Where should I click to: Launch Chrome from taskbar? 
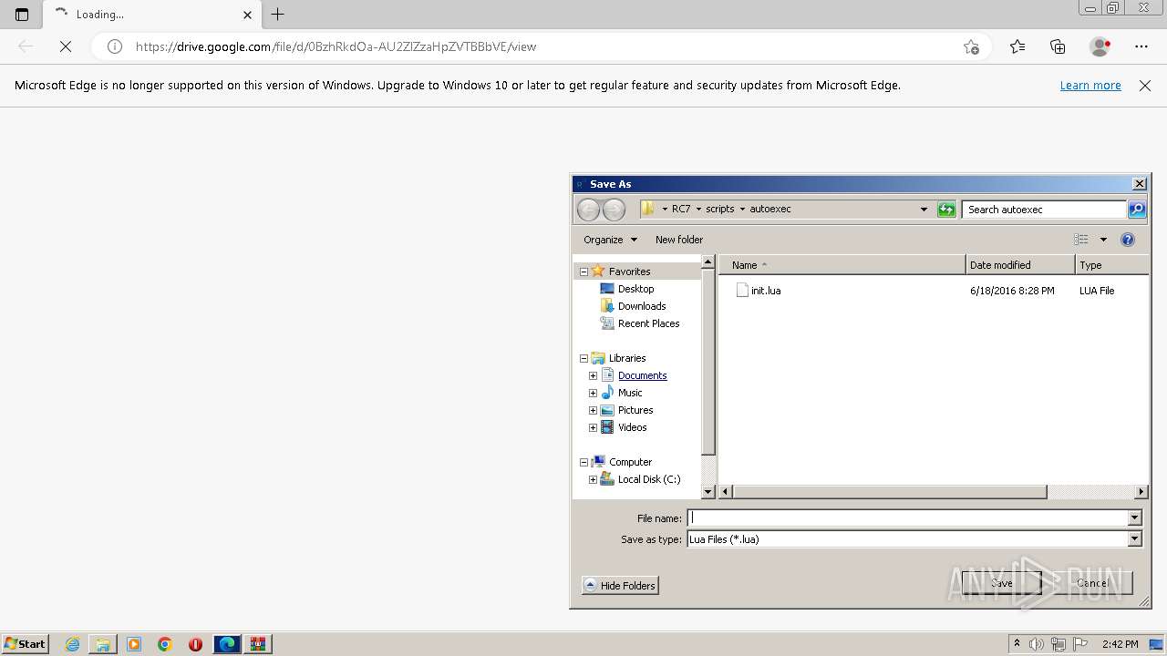tap(165, 644)
